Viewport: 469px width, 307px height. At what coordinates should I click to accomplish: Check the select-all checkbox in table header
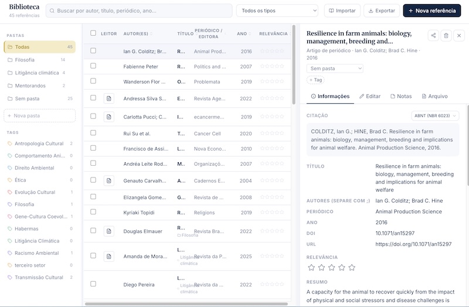coord(93,33)
